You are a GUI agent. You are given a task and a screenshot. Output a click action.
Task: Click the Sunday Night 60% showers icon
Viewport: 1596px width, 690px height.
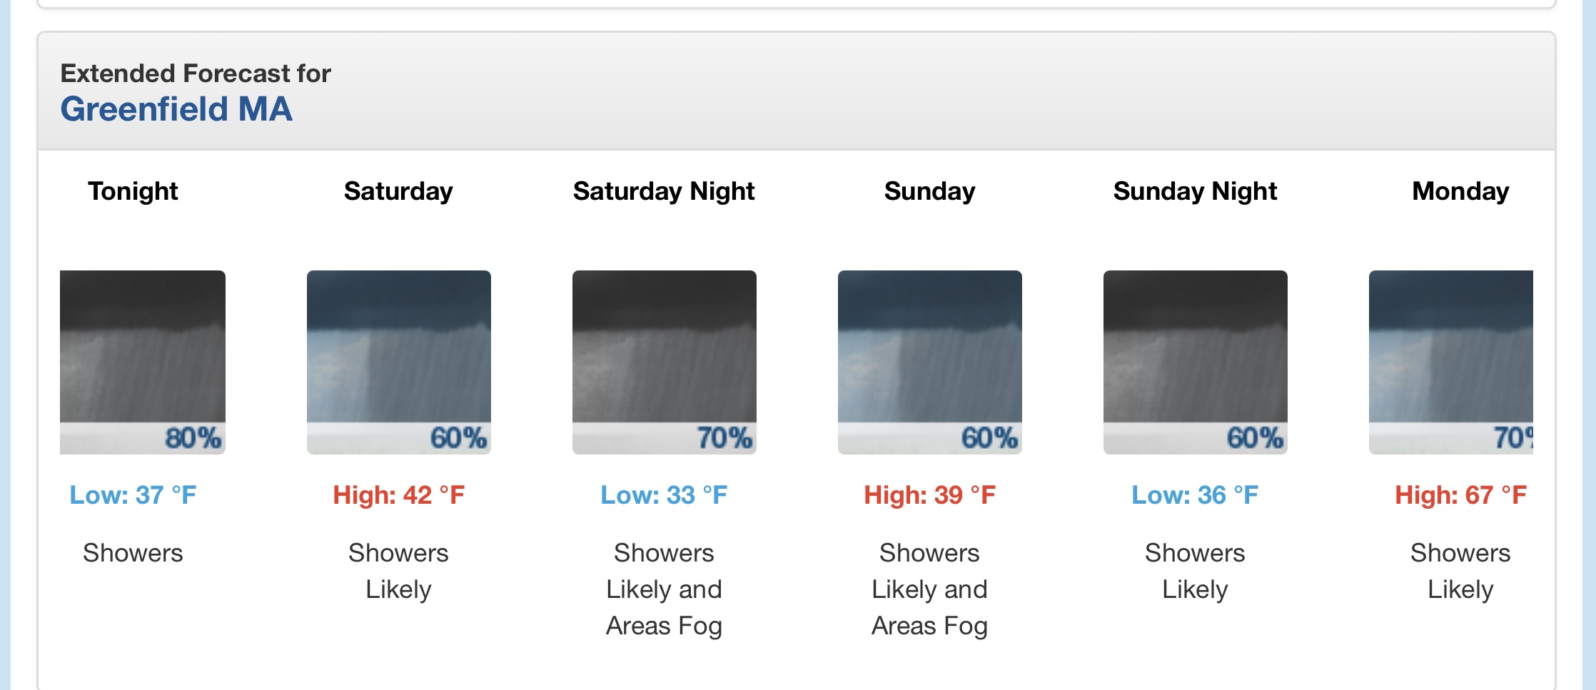click(x=1196, y=362)
